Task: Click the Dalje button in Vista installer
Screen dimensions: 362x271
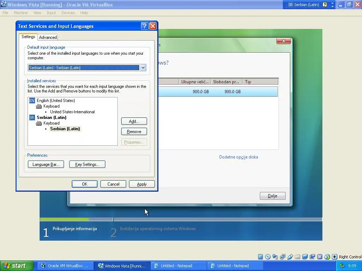Action: click(273, 196)
